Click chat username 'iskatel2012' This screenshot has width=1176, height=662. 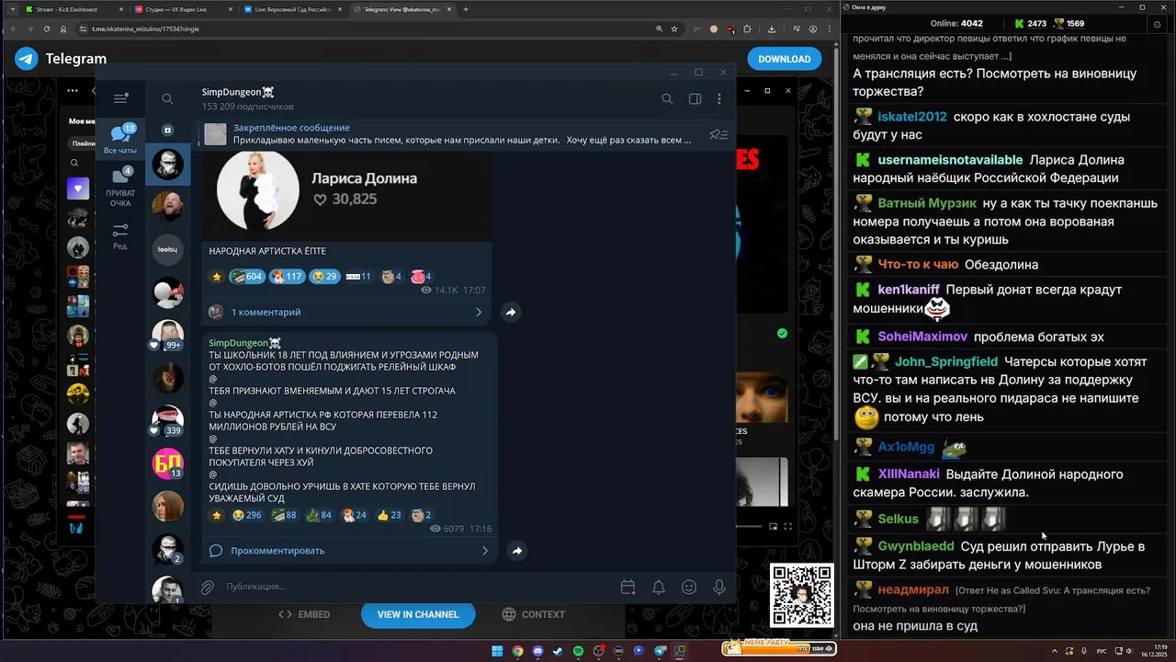coord(911,117)
